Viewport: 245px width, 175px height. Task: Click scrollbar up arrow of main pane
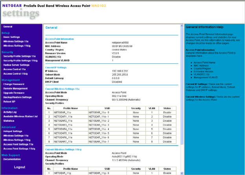tap(182, 26)
